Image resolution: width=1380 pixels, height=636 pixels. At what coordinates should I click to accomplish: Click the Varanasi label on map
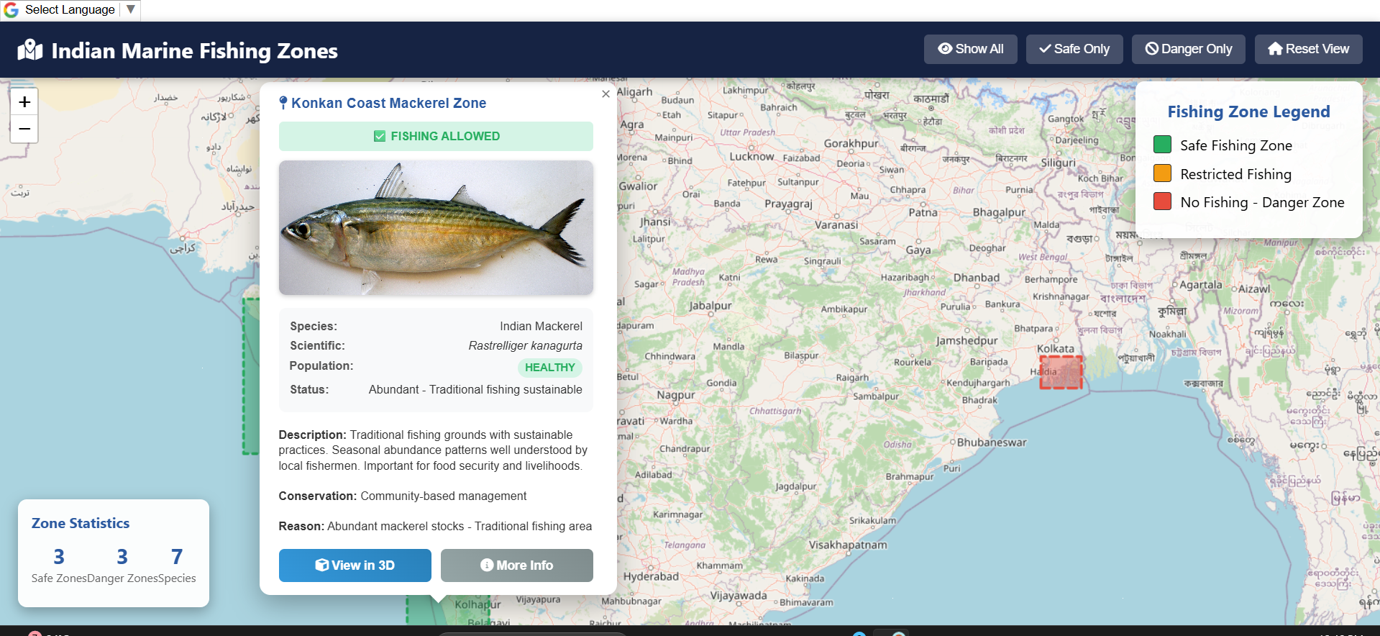point(836,224)
